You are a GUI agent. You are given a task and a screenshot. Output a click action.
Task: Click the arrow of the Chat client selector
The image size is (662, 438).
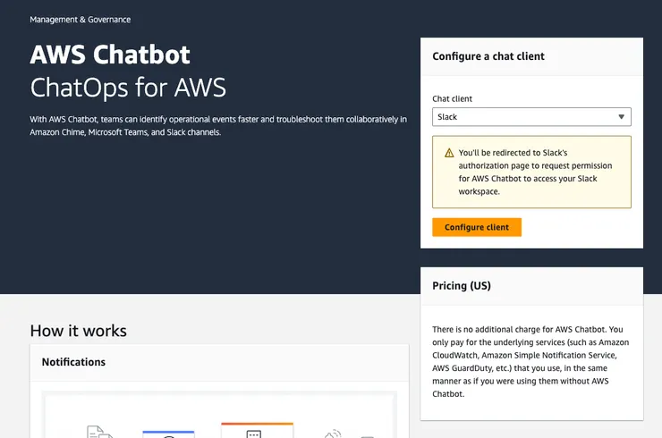(621, 117)
